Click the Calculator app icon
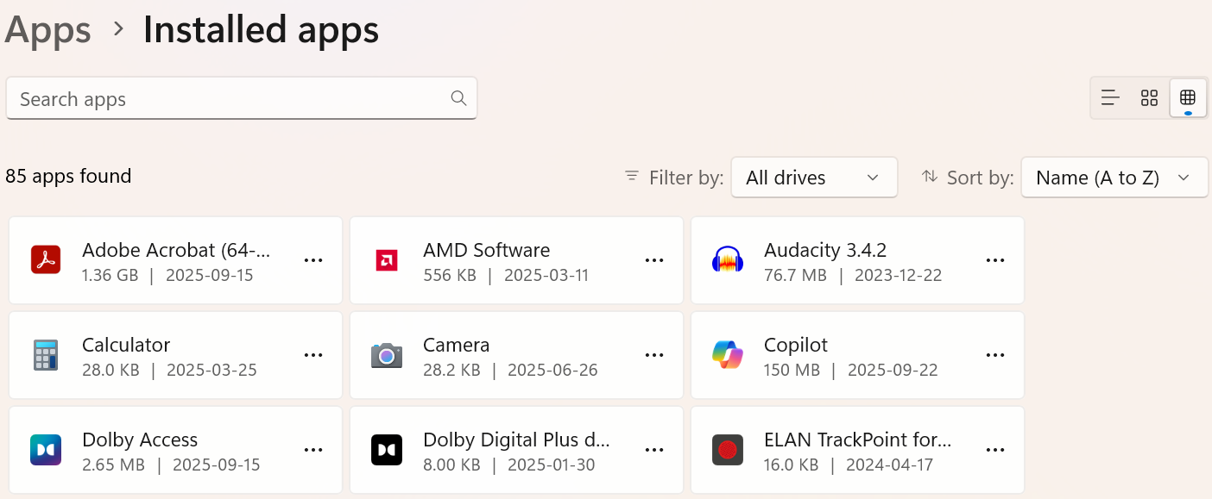 click(46, 355)
